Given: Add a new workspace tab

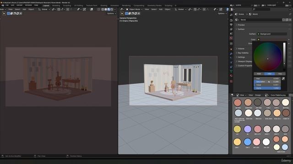Looking at the screenshot, I should coord(175,5).
